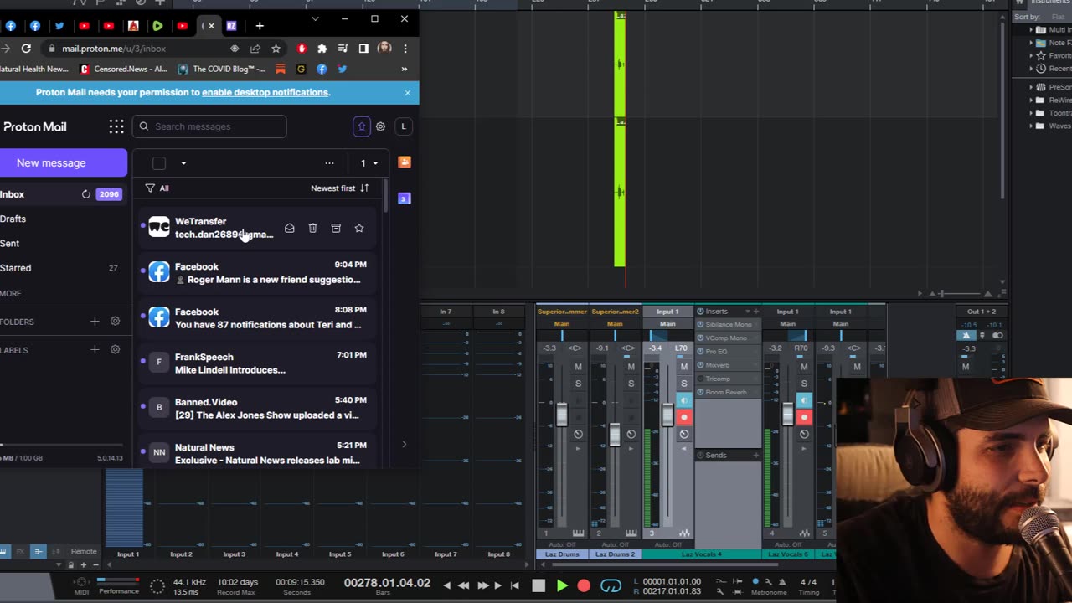
Task: Open the browser Extensions puzzle icon
Action: (322, 49)
